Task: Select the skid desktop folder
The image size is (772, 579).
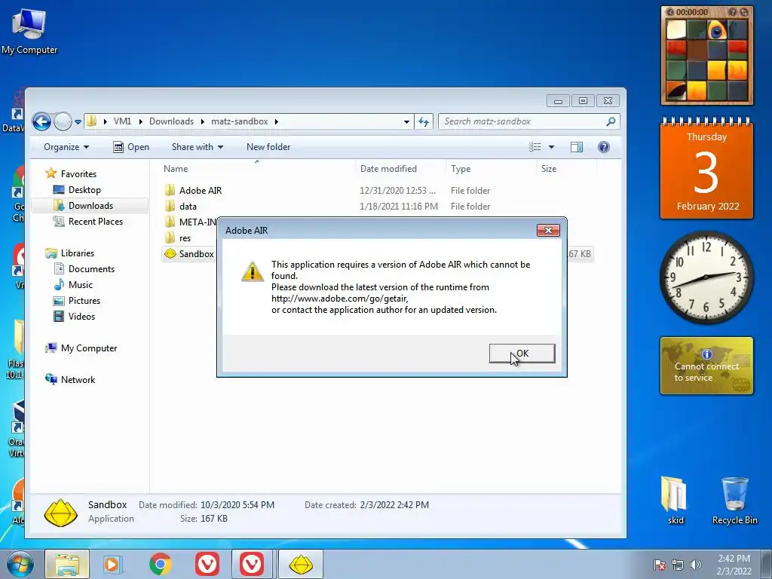Action: (675, 501)
